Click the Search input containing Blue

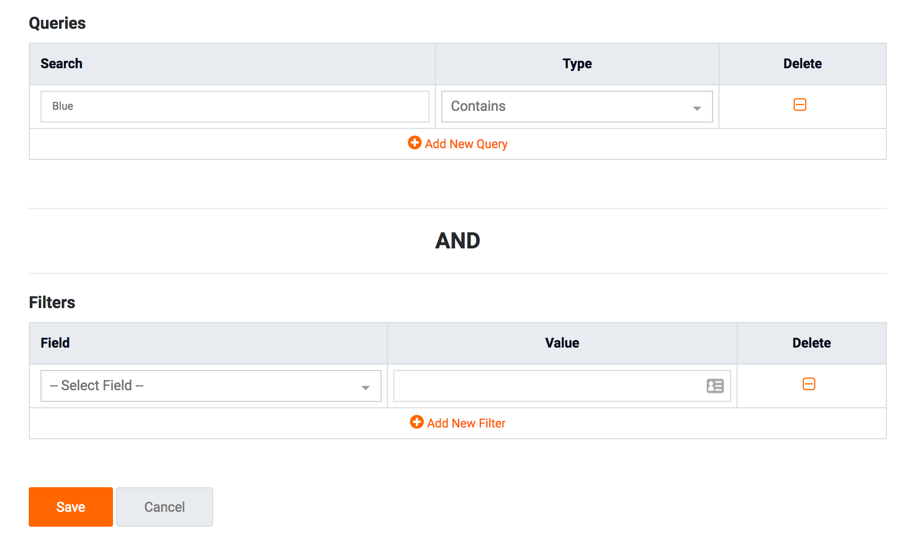(235, 107)
